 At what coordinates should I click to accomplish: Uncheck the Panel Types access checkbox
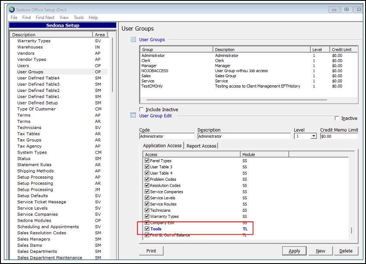[x=147, y=160]
